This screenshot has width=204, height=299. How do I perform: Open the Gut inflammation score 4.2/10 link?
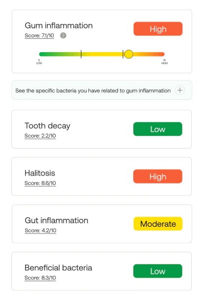tap(40, 231)
